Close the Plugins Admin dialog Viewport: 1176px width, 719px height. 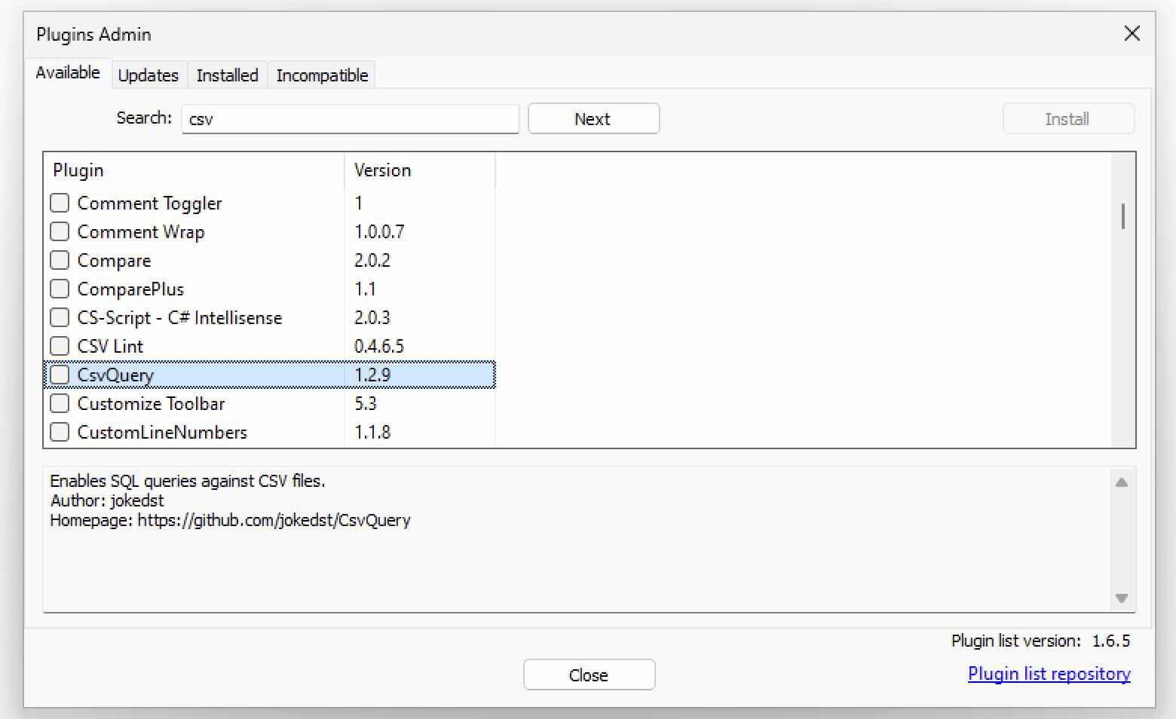pyautogui.click(x=589, y=675)
